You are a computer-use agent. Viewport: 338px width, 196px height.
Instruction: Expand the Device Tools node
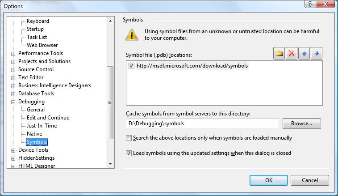pyautogui.click(x=13, y=150)
